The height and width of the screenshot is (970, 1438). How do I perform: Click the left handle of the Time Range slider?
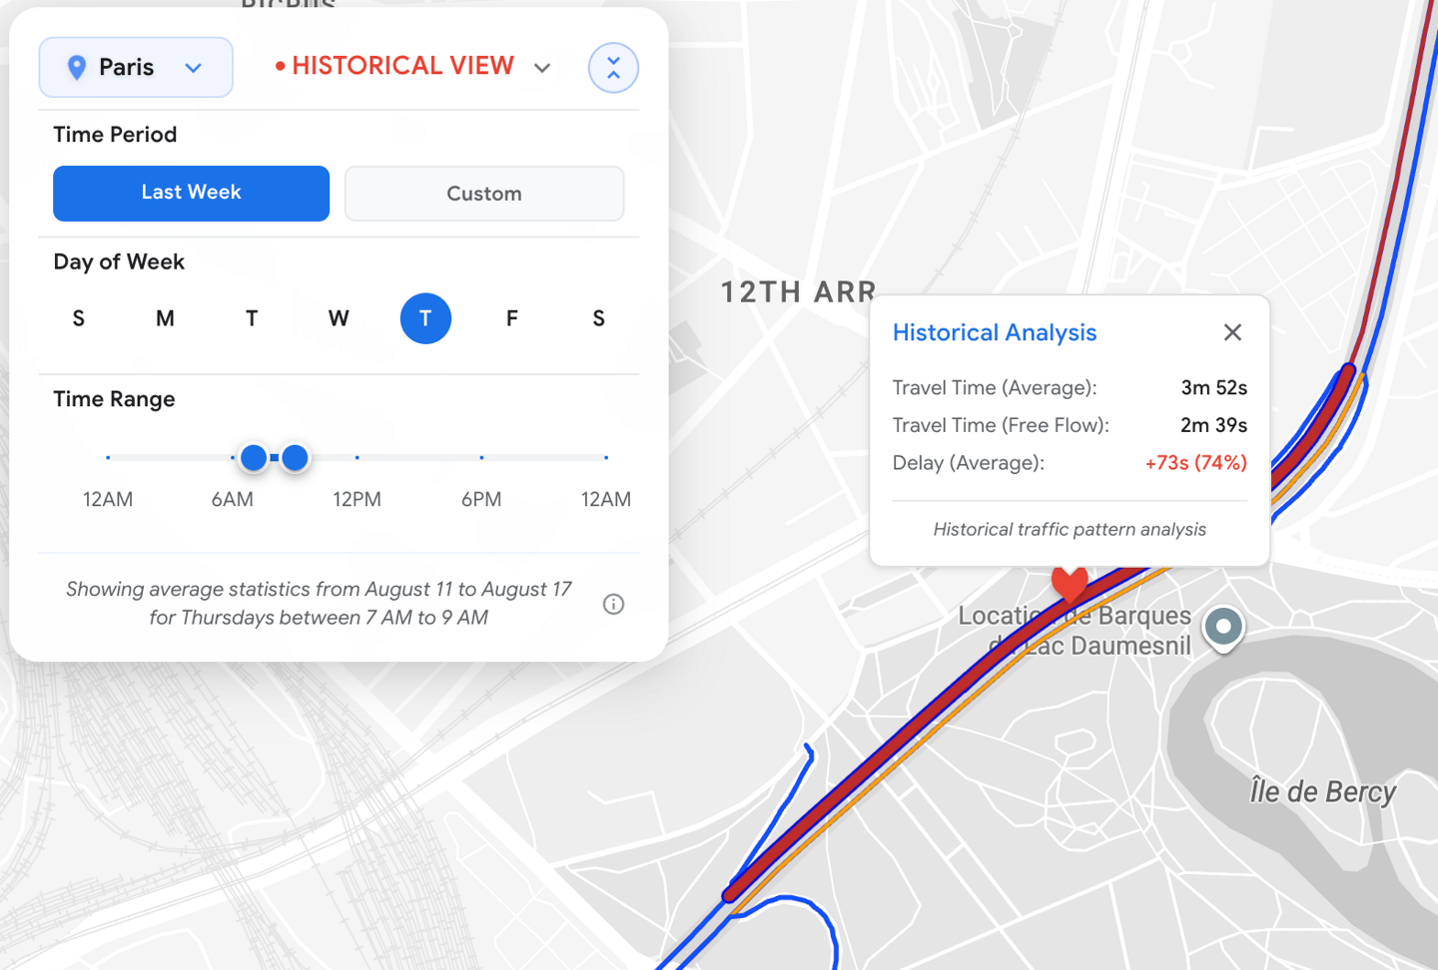255,457
